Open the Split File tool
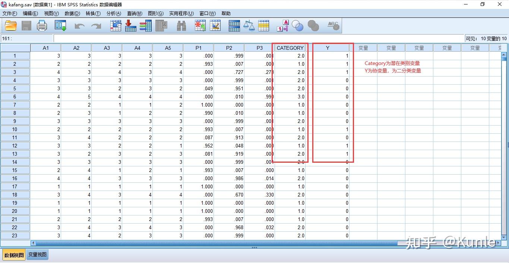The height and width of the screenshot is (263, 509). [x=234, y=25]
